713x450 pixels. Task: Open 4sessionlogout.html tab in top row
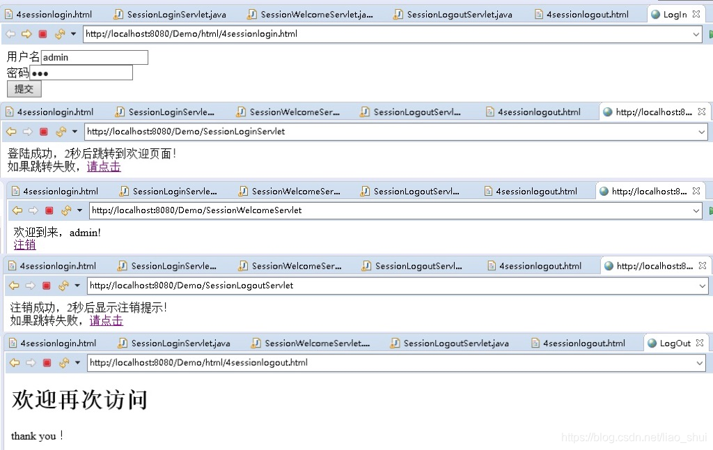(x=582, y=15)
